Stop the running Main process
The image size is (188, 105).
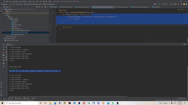[4, 52]
